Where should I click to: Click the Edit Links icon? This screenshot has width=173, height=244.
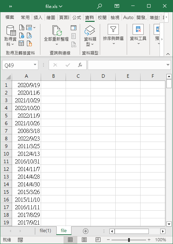pyautogui.click(x=74, y=44)
